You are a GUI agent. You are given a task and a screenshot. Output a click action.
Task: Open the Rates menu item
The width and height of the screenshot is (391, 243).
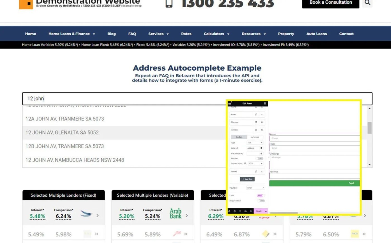coord(186,34)
